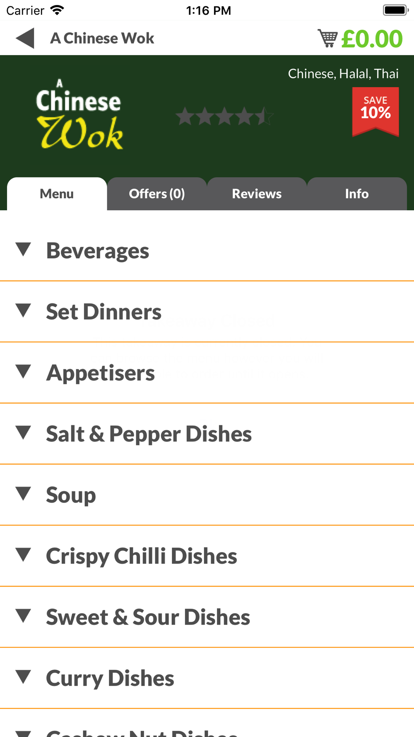This screenshot has width=414, height=737.
Task: Expand the Appetisers triangle arrow
Action: pyautogui.click(x=23, y=371)
